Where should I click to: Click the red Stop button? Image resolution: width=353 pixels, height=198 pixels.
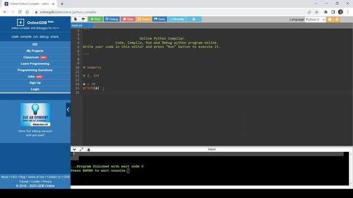[128, 19]
